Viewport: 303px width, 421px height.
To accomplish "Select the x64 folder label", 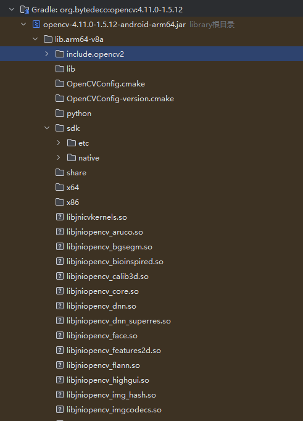I will [73, 188].
